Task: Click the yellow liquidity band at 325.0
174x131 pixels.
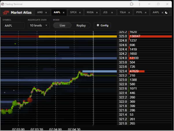Action: click(x=78, y=36)
